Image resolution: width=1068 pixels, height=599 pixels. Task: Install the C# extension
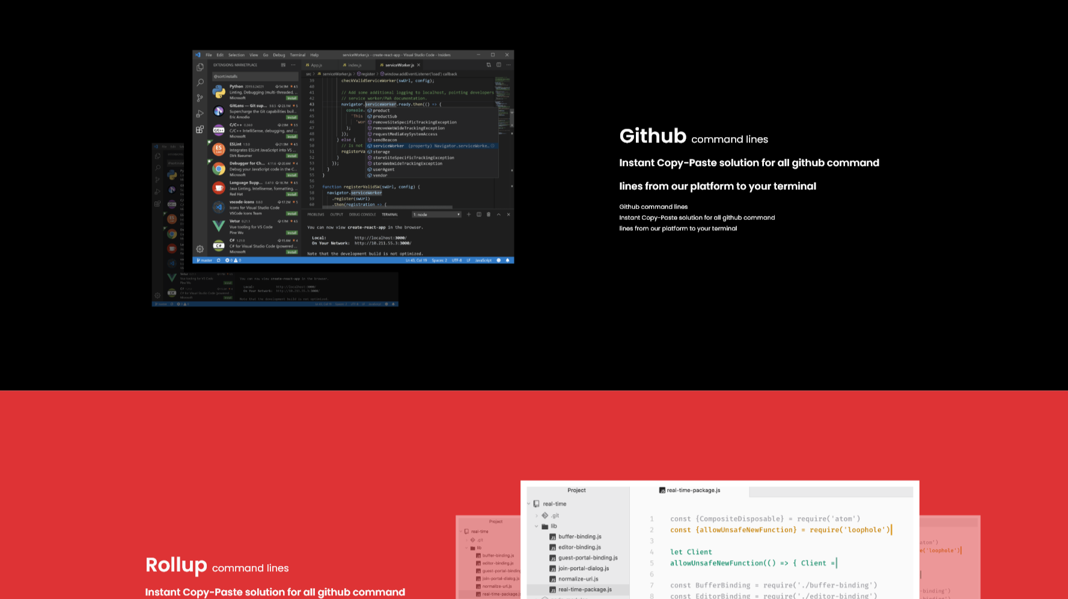point(291,252)
